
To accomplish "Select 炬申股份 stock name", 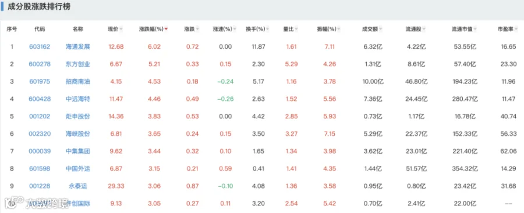I will pyautogui.click(x=78, y=116).
